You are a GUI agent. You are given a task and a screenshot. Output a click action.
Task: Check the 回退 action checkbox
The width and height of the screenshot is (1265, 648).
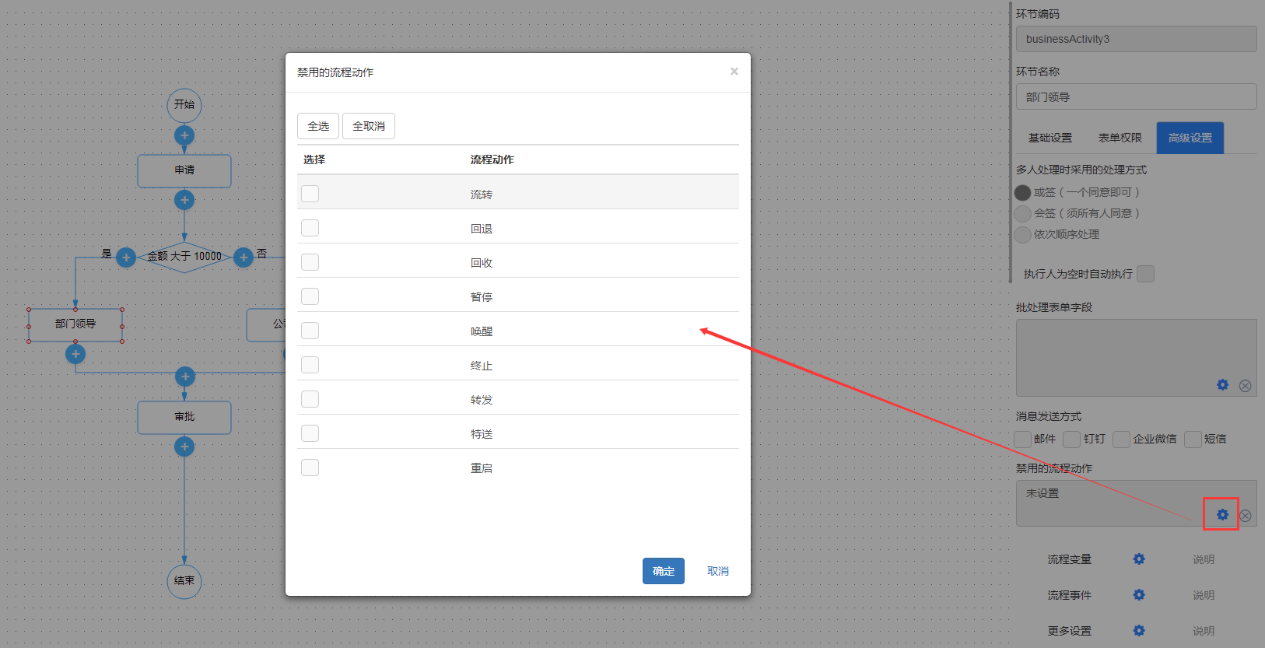coord(310,228)
